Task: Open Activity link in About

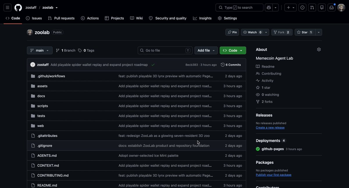Action: [x=265, y=80]
